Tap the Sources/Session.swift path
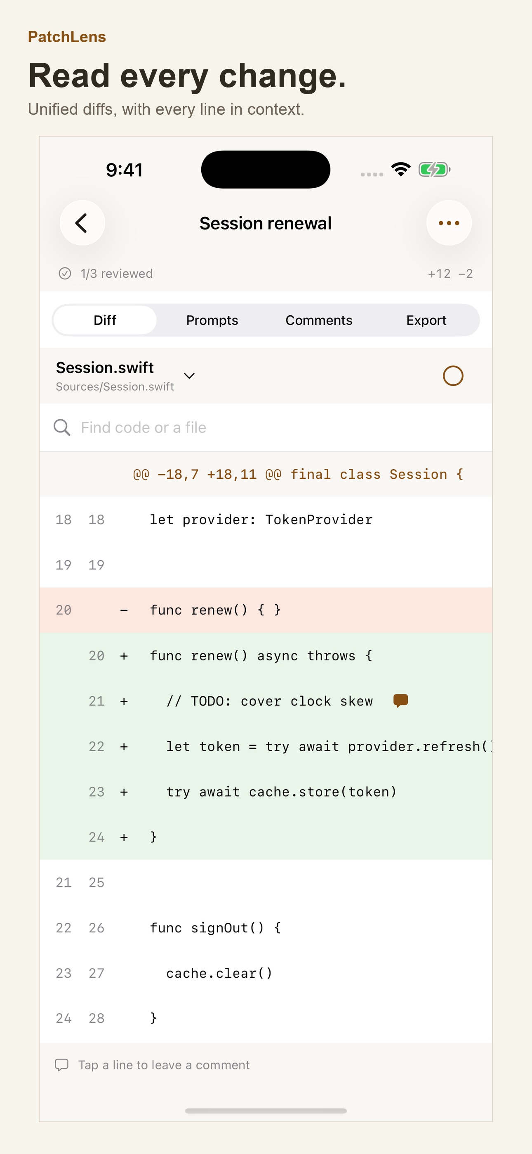The image size is (532, 1154). click(x=115, y=387)
